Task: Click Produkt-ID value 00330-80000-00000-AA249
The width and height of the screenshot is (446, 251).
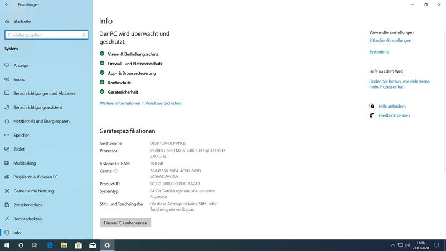Action: [174, 184]
